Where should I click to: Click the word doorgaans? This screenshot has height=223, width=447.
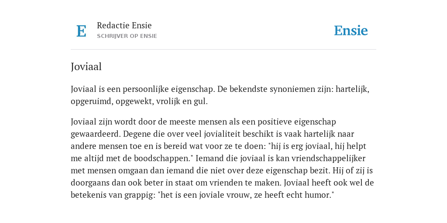point(90,182)
